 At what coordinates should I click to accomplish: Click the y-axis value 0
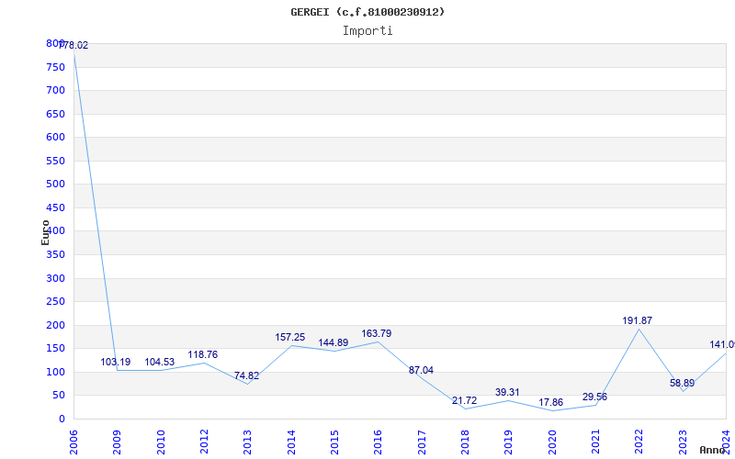click(x=62, y=420)
